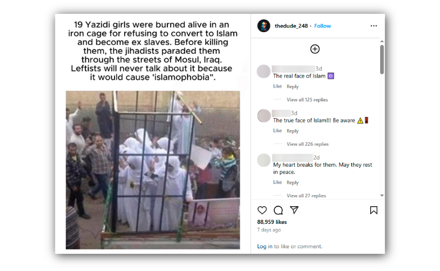440x271 pixels.
Task: Open the three-dot more options menu
Action: pyautogui.click(x=374, y=26)
